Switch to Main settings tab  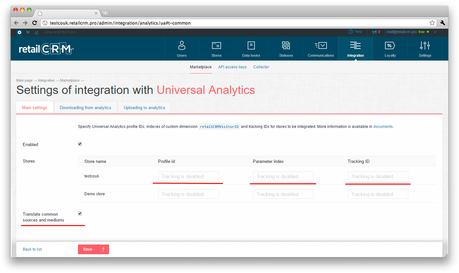pos(35,108)
